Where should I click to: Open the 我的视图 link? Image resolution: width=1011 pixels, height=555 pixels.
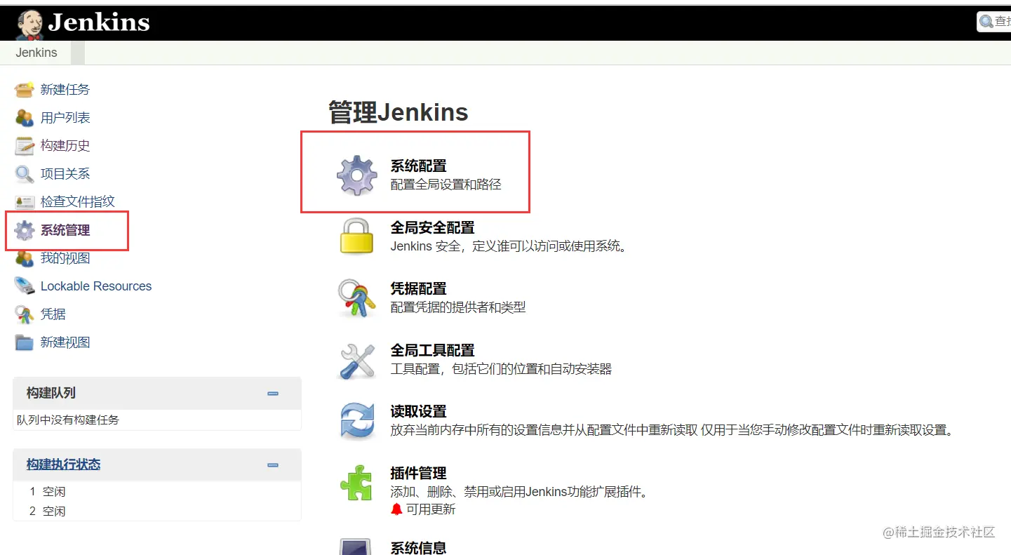tap(65, 258)
